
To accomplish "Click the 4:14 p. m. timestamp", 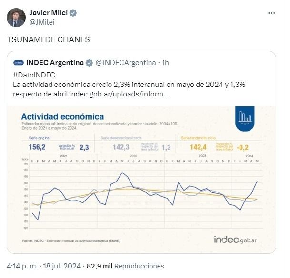I will [x=22, y=266].
